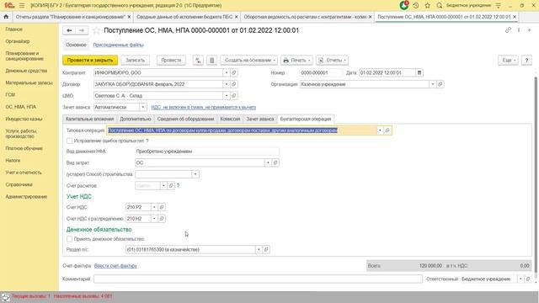Switch to Дополнительно tab
The height and width of the screenshot is (303, 539).
pos(136,119)
